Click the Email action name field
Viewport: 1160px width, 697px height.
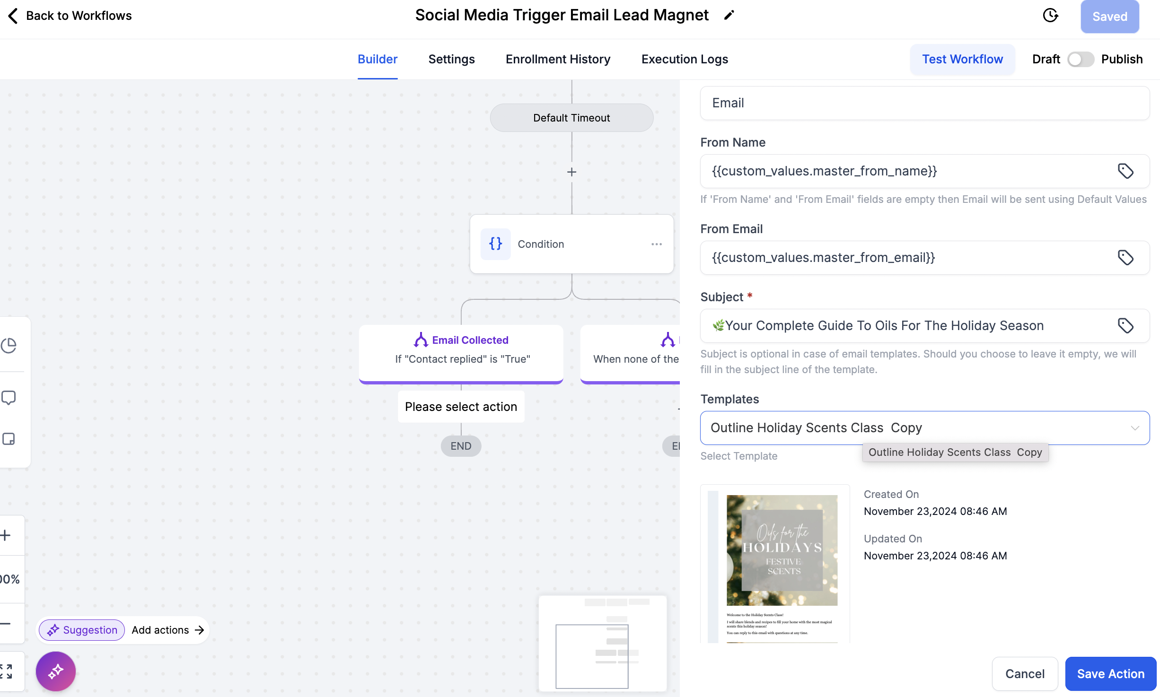(924, 103)
